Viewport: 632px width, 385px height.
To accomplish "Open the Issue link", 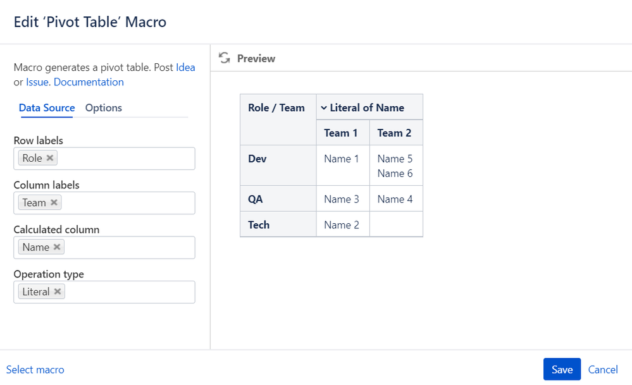I will click(38, 82).
